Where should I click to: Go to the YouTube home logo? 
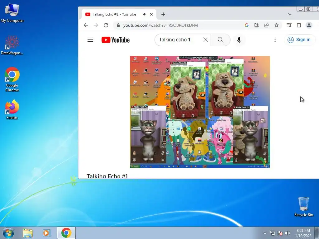[x=116, y=40]
